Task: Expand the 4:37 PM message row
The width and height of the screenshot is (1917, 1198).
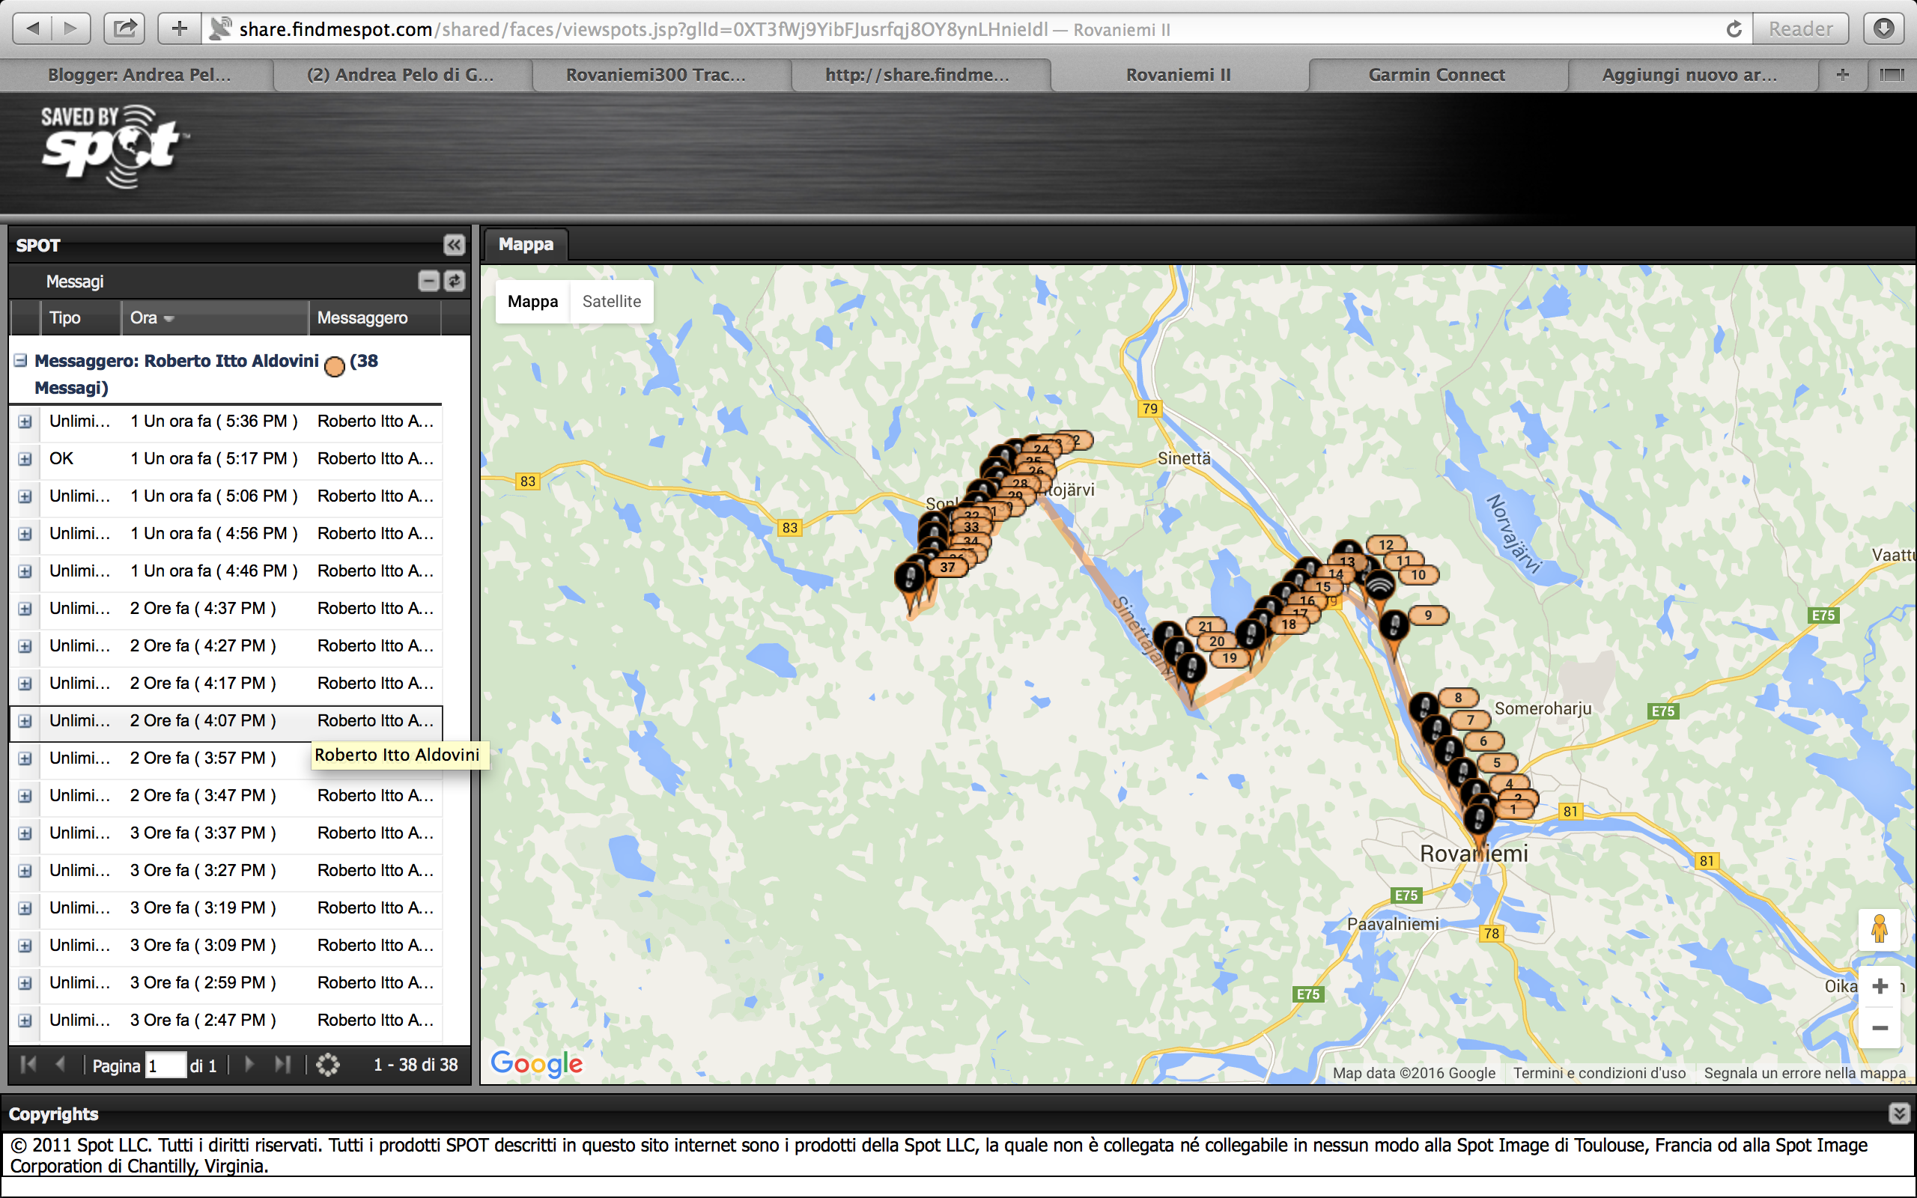Action: tap(25, 609)
